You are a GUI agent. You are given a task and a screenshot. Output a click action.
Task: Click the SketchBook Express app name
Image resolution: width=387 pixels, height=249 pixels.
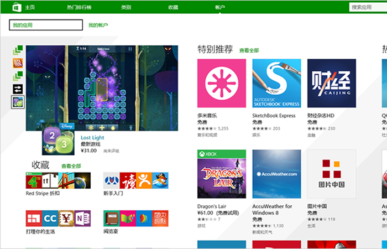pyautogui.click(x=274, y=116)
